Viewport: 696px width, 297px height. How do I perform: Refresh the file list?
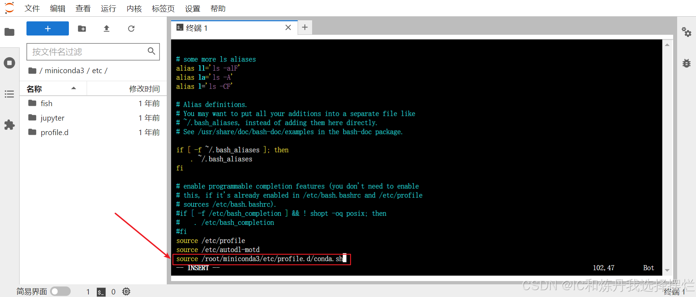click(131, 29)
